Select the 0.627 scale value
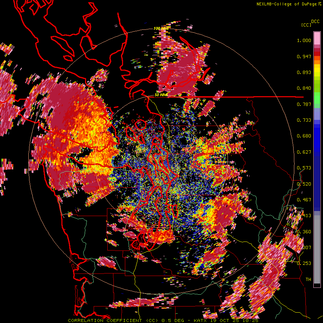323x323 pixels. coord(304,152)
